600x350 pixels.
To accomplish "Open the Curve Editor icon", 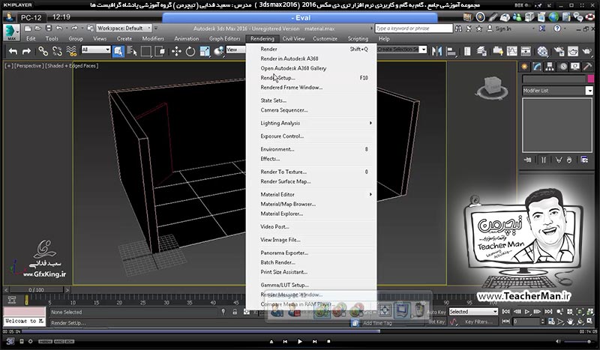I will click(512, 51).
